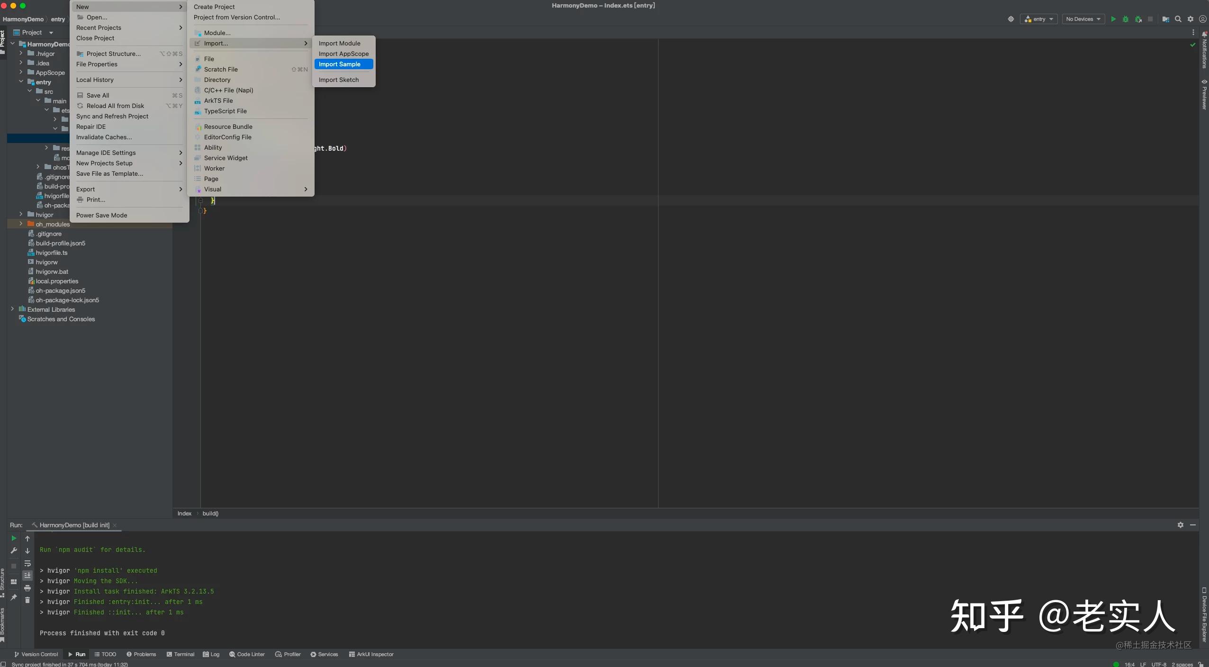Click the green Run app button
Image resolution: width=1209 pixels, height=667 pixels.
pyautogui.click(x=1113, y=19)
